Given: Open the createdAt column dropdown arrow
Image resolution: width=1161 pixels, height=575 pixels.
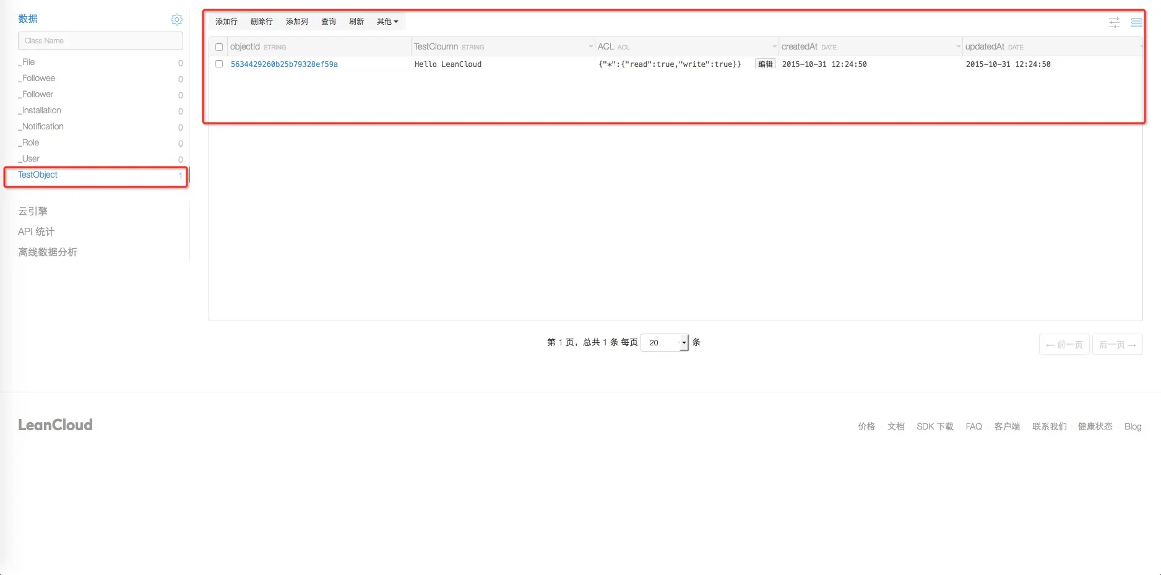Looking at the screenshot, I should (x=958, y=46).
